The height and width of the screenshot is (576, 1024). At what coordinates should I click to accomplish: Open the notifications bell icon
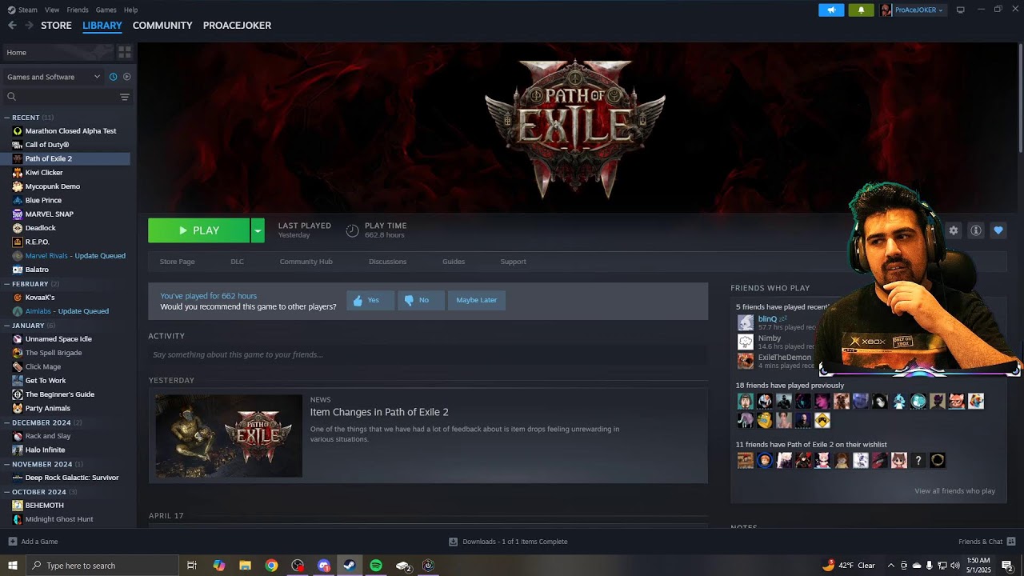tap(861, 10)
